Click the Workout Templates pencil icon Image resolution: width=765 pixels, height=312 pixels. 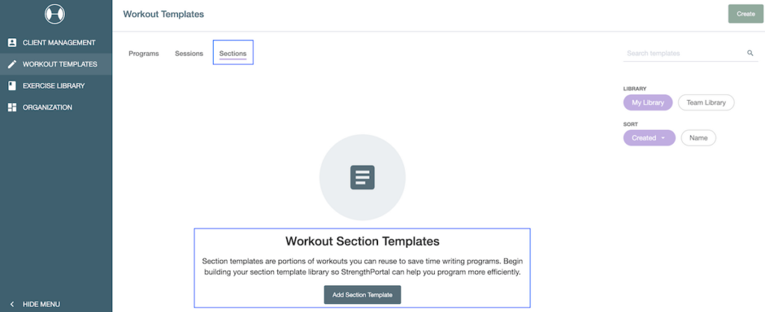coord(12,64)
